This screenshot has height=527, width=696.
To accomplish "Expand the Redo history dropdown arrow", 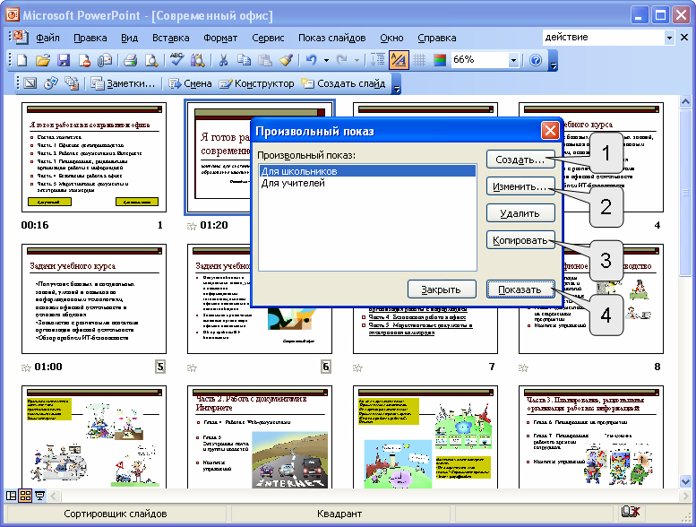I will point(357,60).
